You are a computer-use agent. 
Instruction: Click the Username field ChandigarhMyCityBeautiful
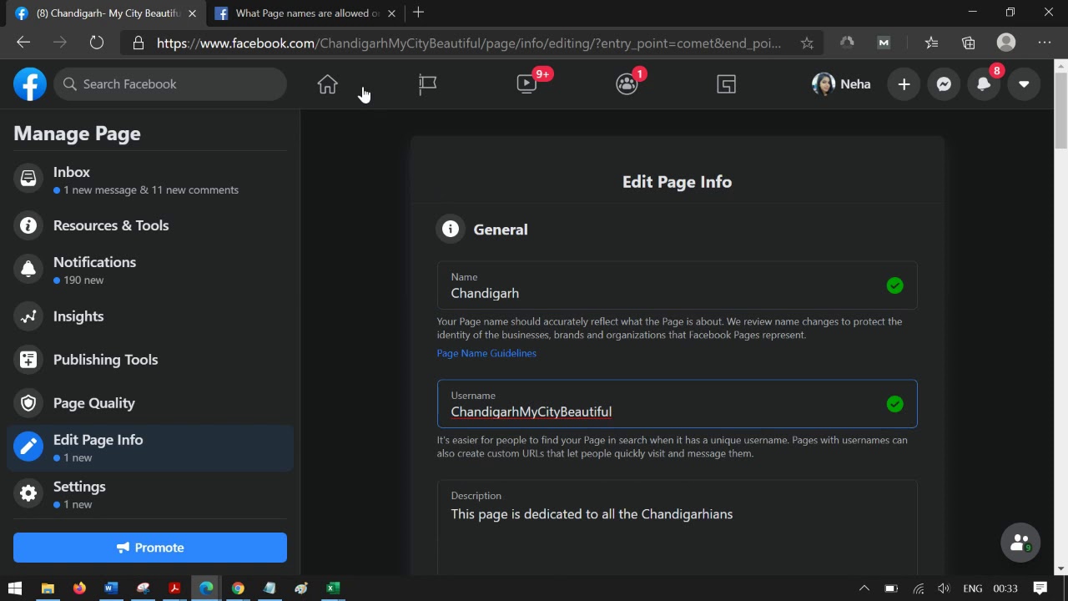click(677, 404)
